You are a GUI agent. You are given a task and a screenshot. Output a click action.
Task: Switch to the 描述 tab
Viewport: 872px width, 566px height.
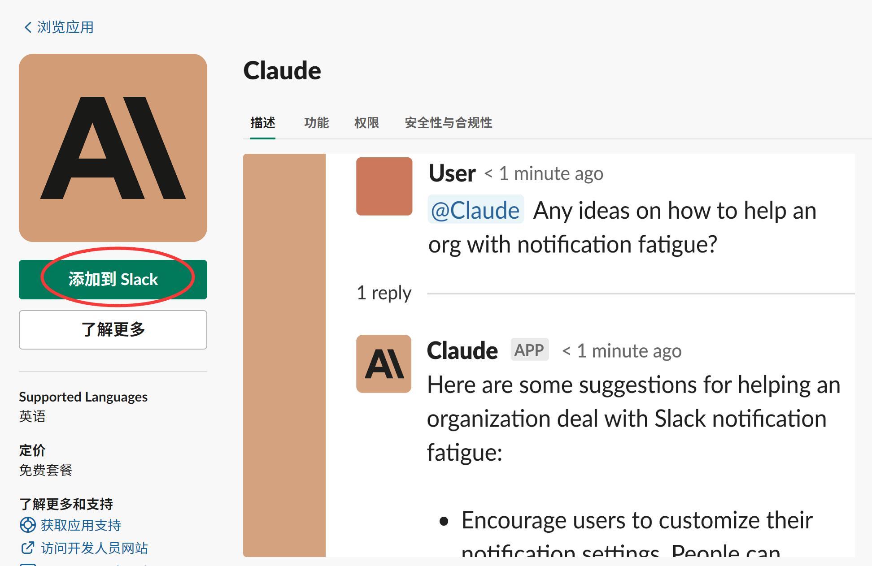pyautogui.click(x=263, y=123)
